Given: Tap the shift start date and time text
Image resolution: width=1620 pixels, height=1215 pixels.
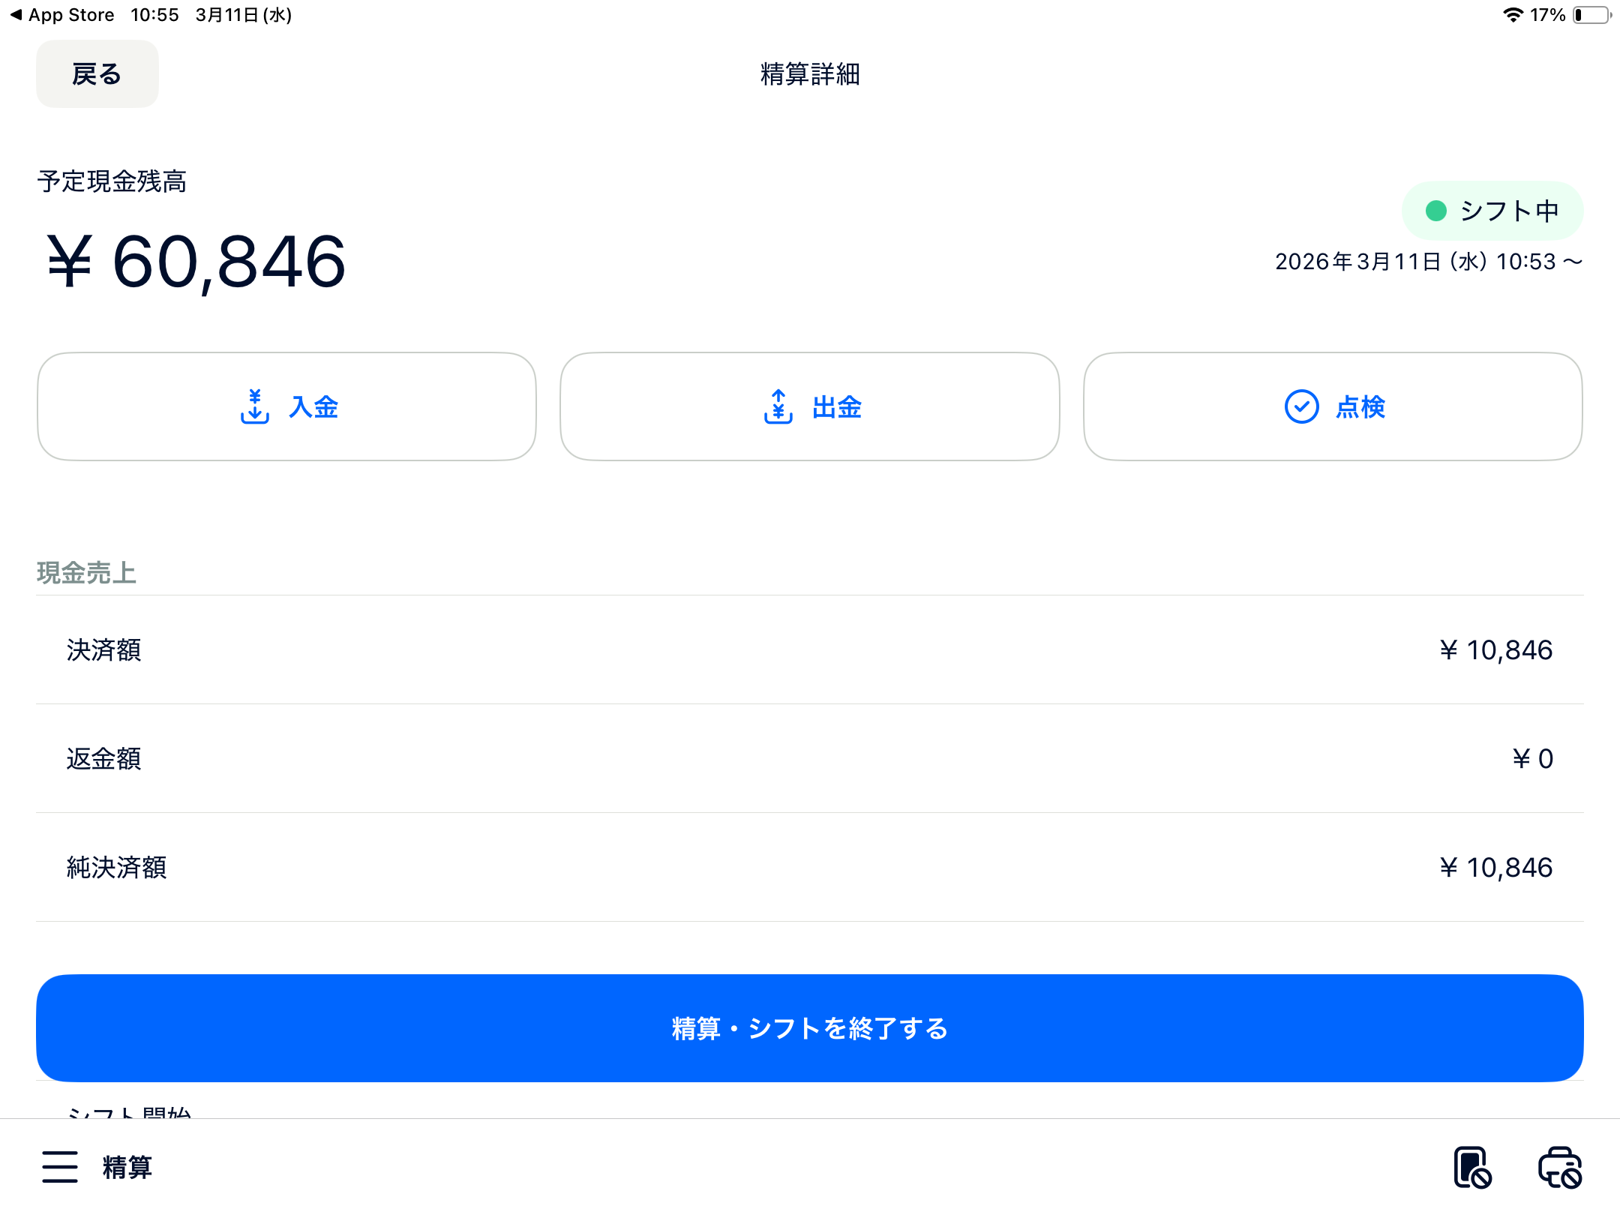Looking at the screenshot, I should click(x=1428, y=262).
